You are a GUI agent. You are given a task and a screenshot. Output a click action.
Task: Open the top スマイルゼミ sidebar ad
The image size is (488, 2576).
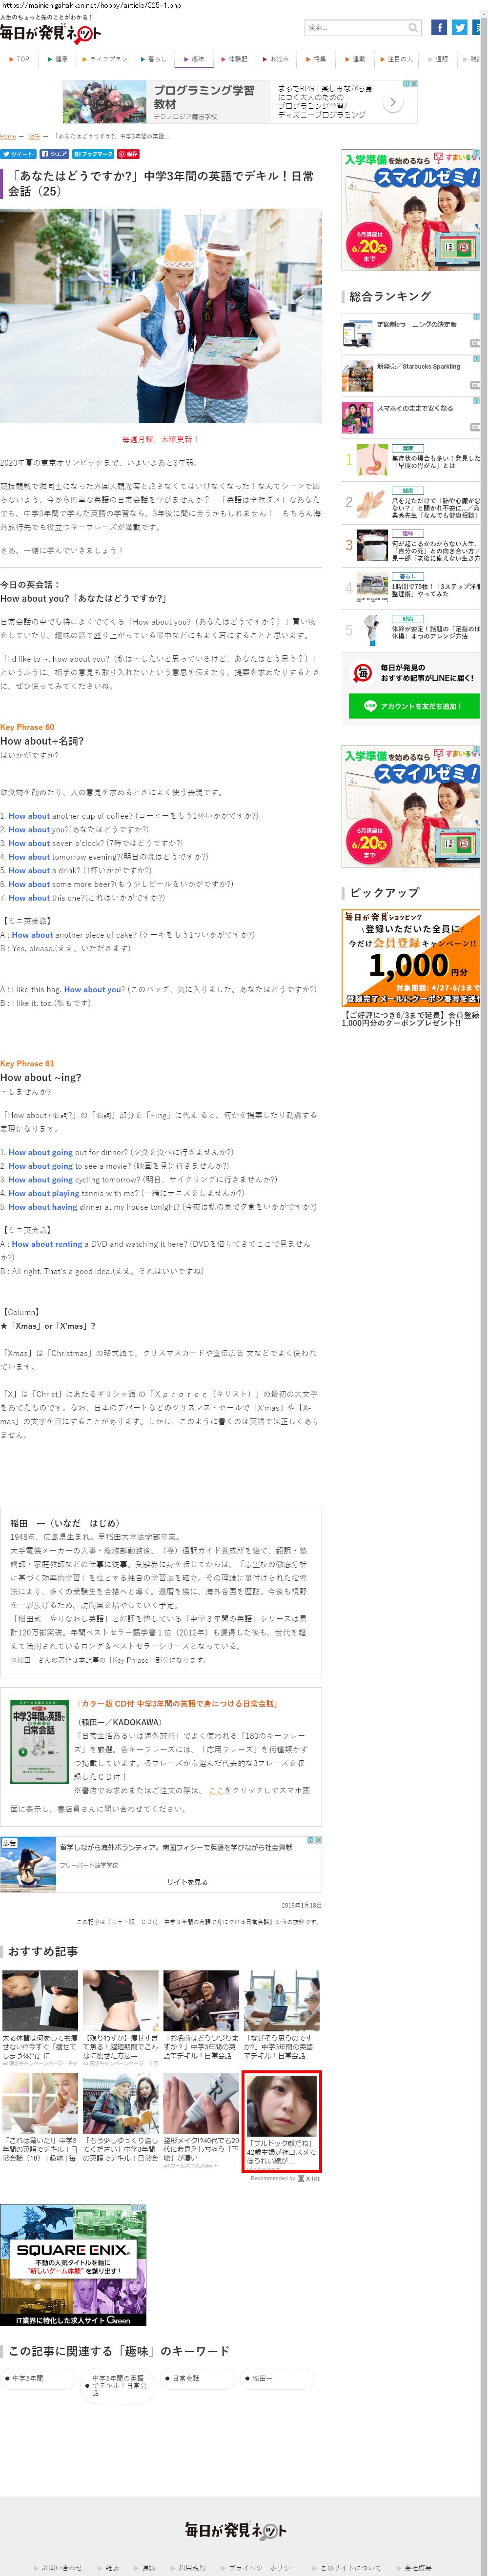(x=410, y=210)
